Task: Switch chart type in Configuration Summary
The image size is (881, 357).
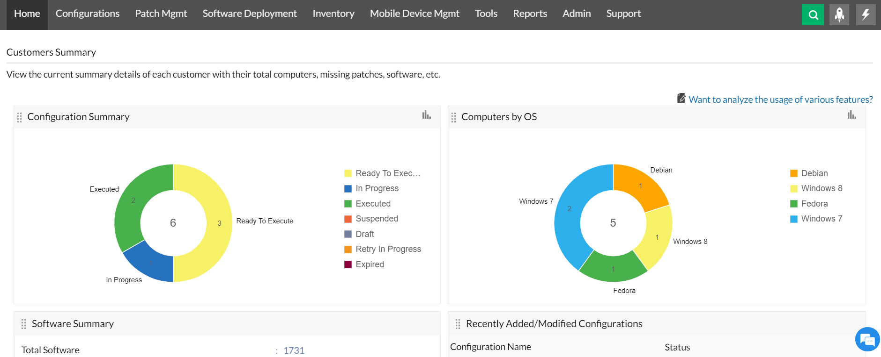Action: [426, 115]
